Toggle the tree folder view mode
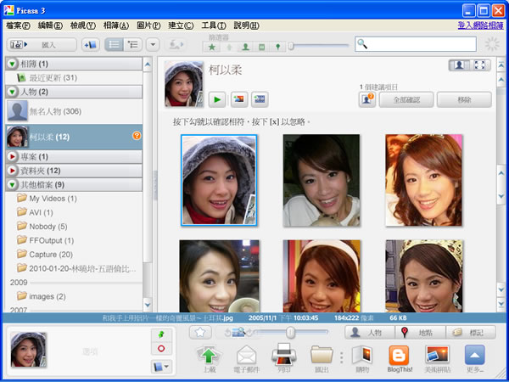Image resolution: width=509 pixels, height=382 pixels. coord(133,44)
